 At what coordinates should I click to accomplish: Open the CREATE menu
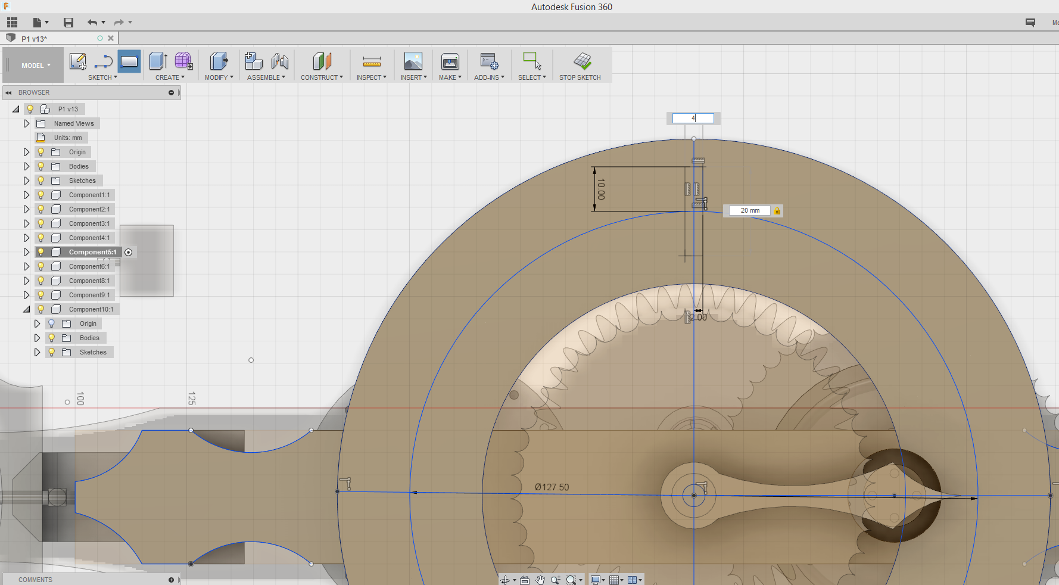pos(170,77)
